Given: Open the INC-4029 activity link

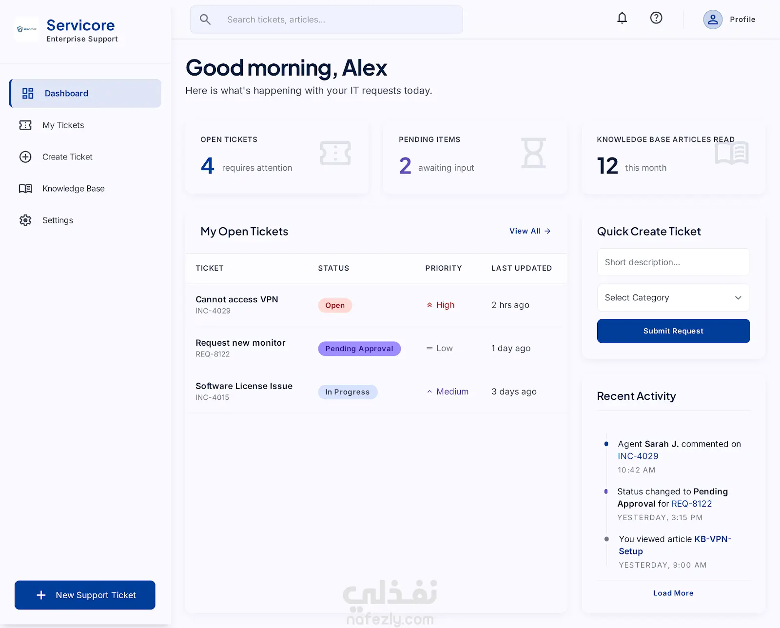Looking at the screenshot, I should 638,456.
